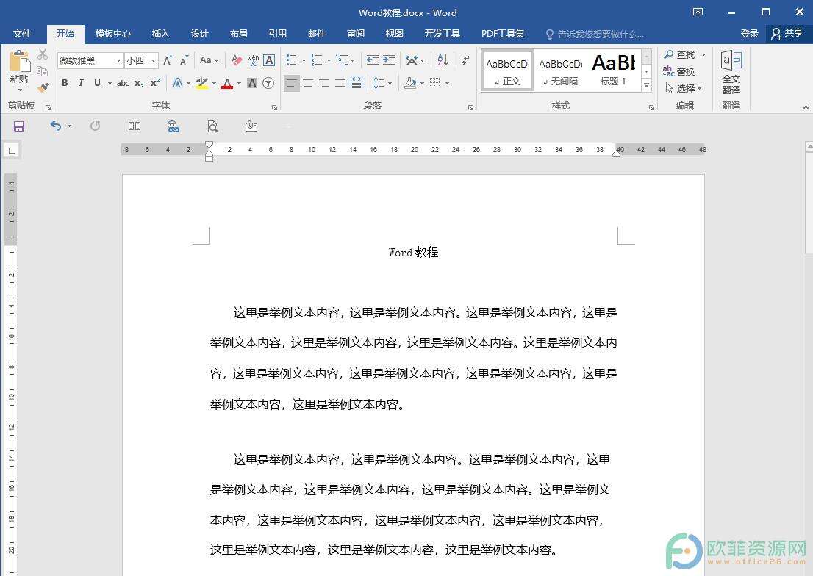Toggle Bold formatting

coord(65,83)
